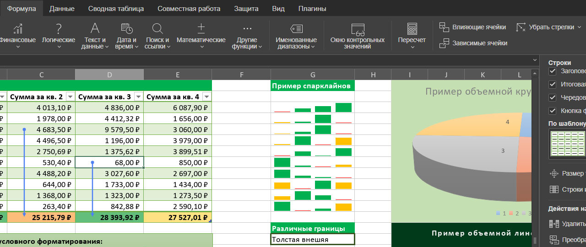Open the Сводная таблица tab
The image size is (586, 247).
pos(116,9)
